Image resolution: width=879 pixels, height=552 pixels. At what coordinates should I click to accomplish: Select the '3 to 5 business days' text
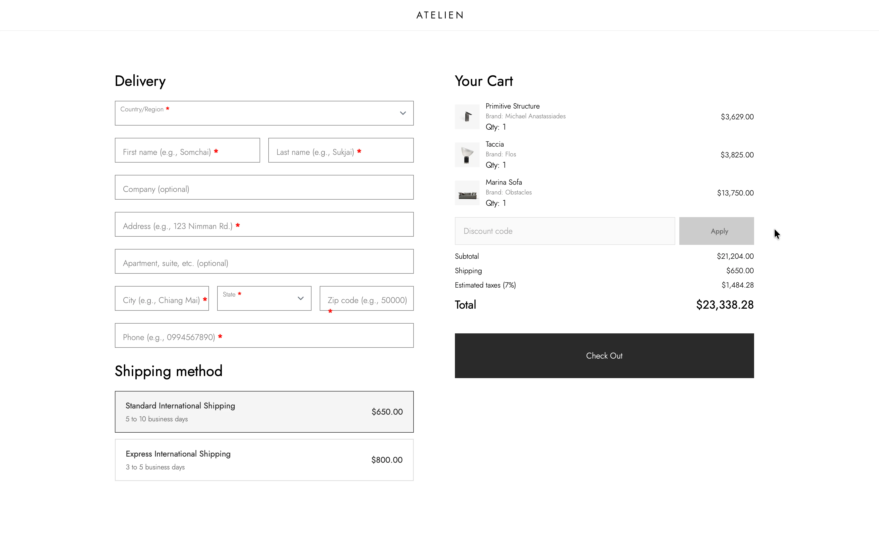click(x=155, y=467)
